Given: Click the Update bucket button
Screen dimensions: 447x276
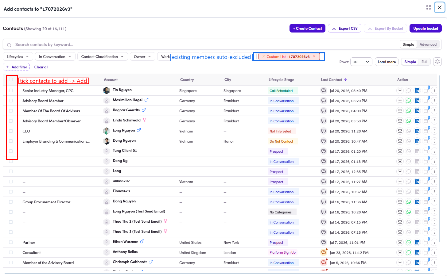Looking at the screenshot, I should 426,28.
